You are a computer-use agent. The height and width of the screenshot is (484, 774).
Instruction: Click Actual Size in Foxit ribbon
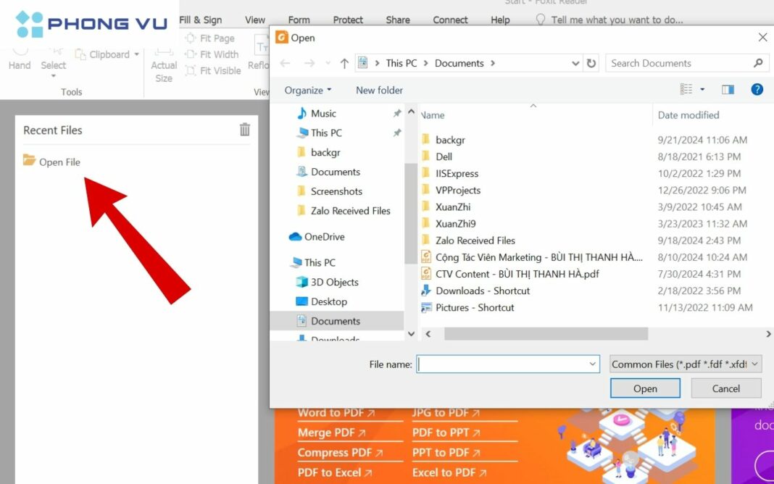coord(163,67)
